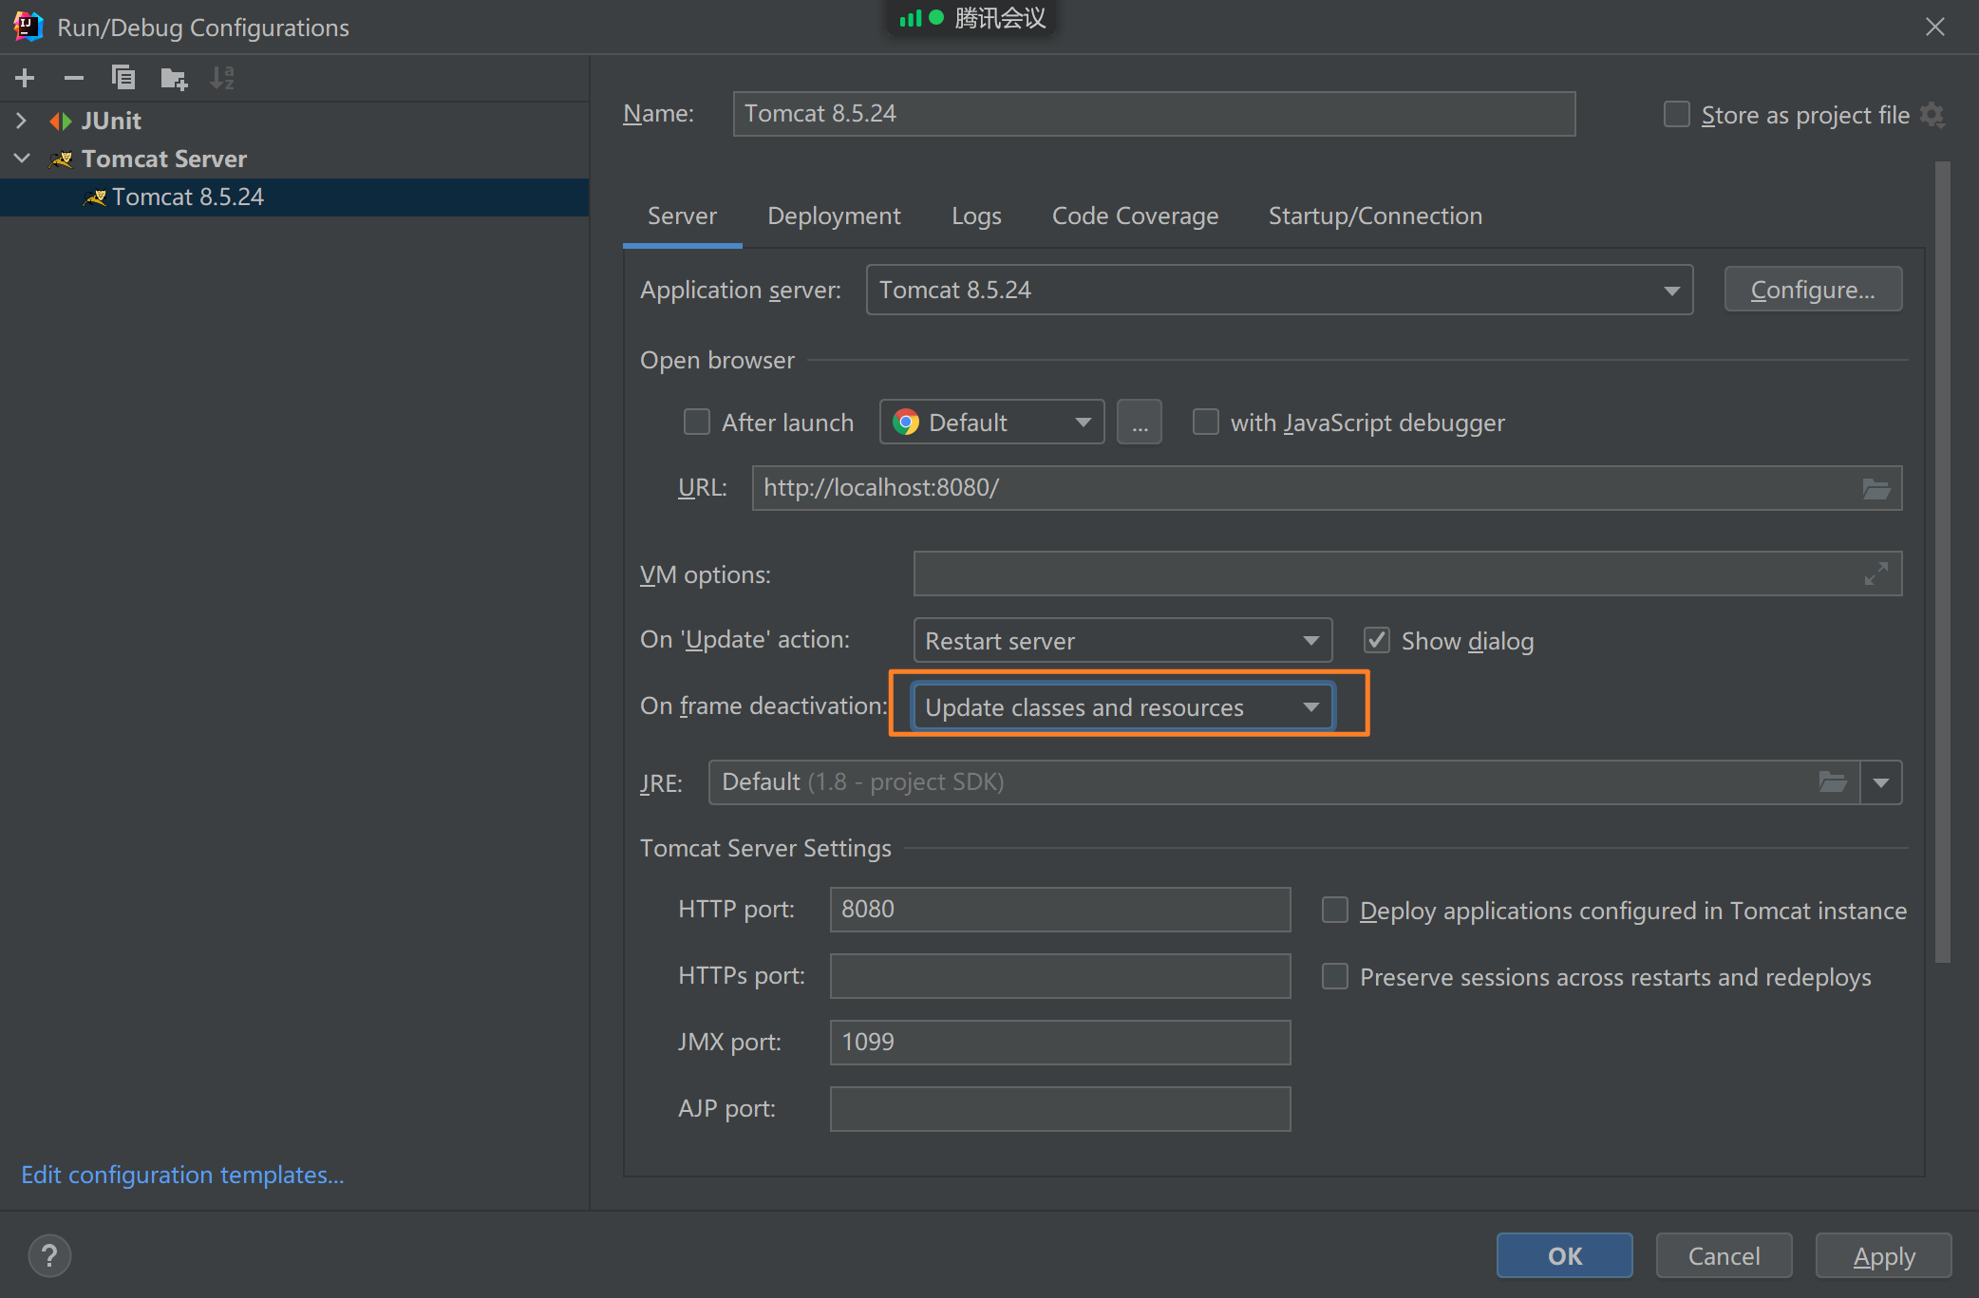This screenshot has width=1979, height=1298.
Task: Browse for JRE folder icon
Action: [x=1833, y=782]
